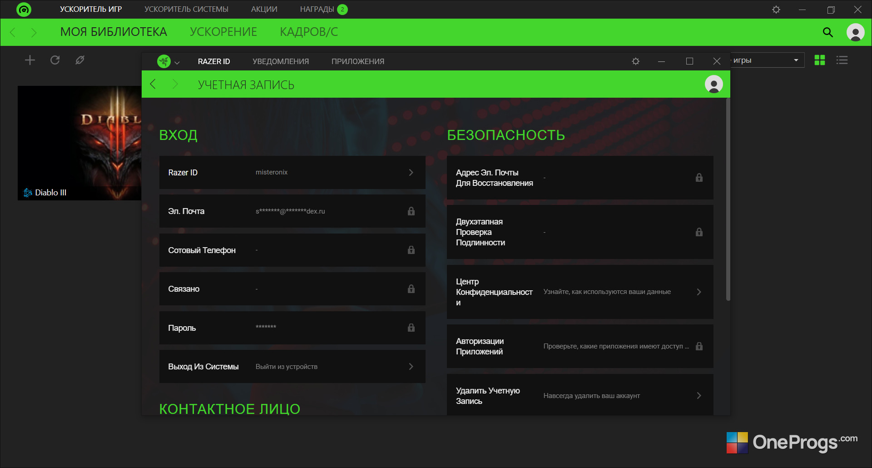Click the Адрес Эл. Почты Для Восстановления label
This screenshot has height=468, width=872.
tap(495, 178)
